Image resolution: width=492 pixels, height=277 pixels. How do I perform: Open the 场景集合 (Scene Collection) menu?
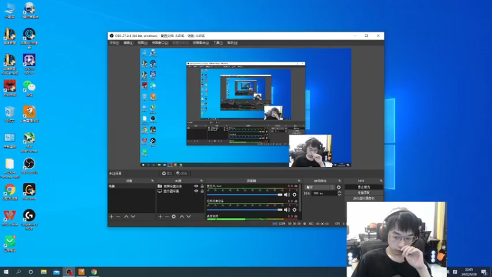tap(201, 42)
